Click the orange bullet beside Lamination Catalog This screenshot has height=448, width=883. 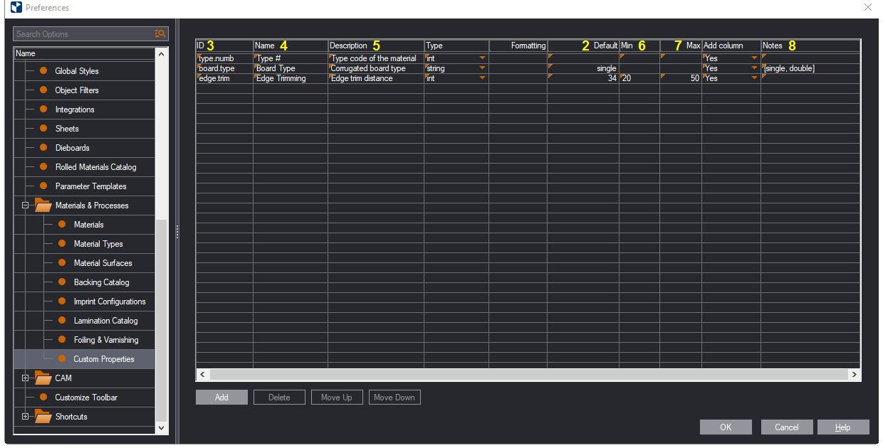point(62,321)
